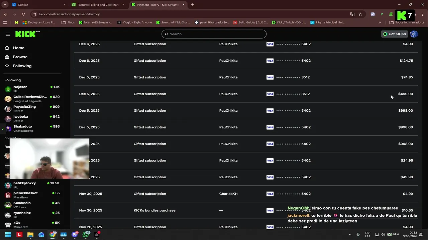Show hidden system tray icons
Viewport: 428px width, 240px height.
[x=350, y=234]
